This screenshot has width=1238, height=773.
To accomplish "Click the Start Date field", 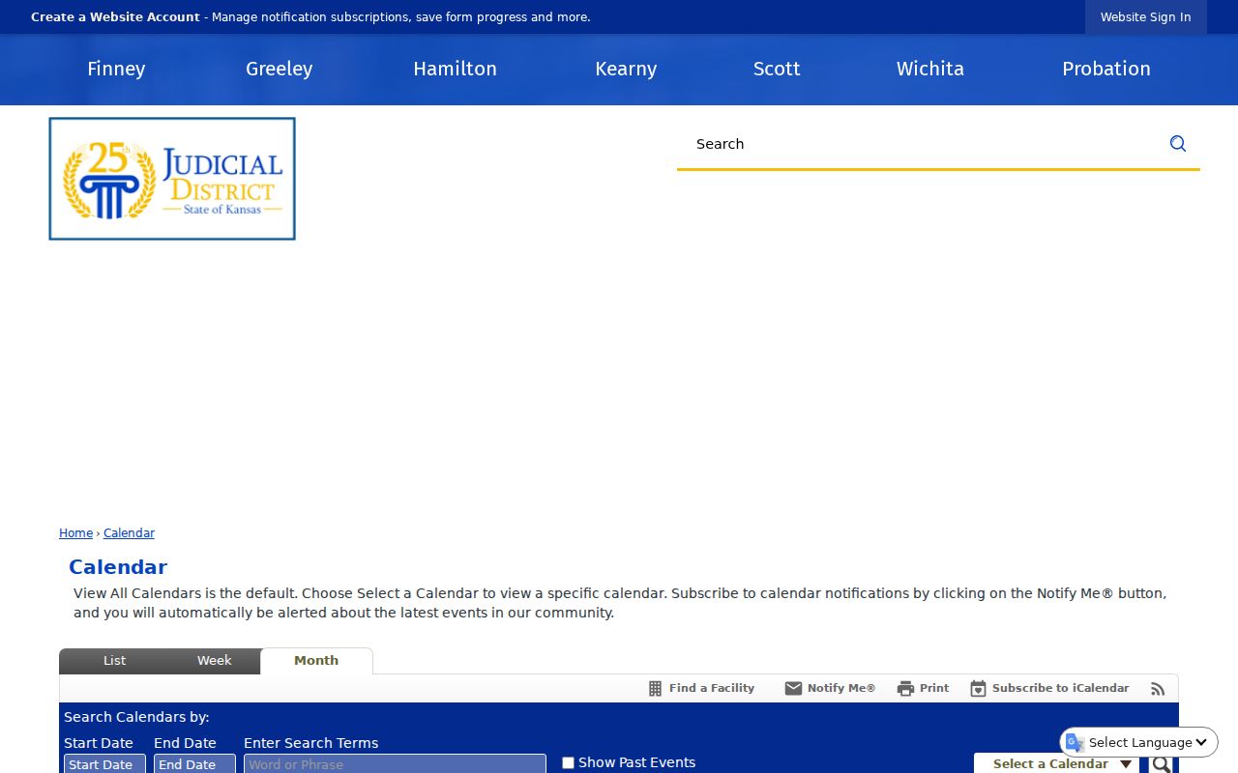I will [x=104, y=763].
